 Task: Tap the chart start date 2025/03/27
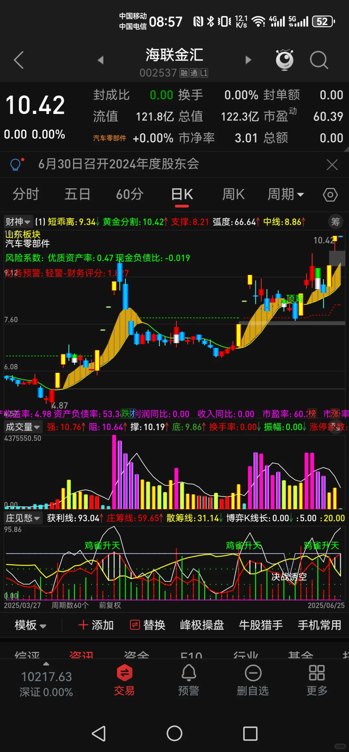pos(22,605)
